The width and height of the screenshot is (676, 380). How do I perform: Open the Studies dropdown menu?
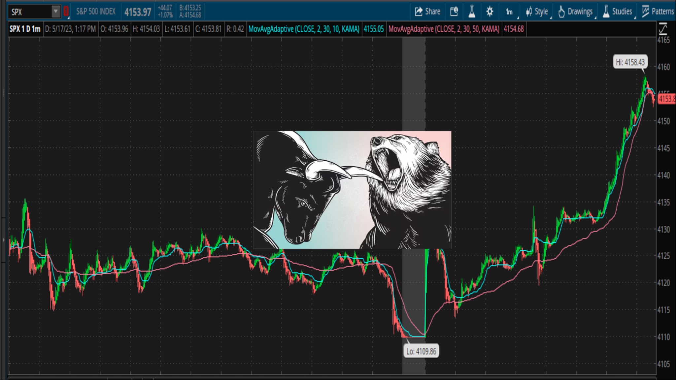coord(622,12)
